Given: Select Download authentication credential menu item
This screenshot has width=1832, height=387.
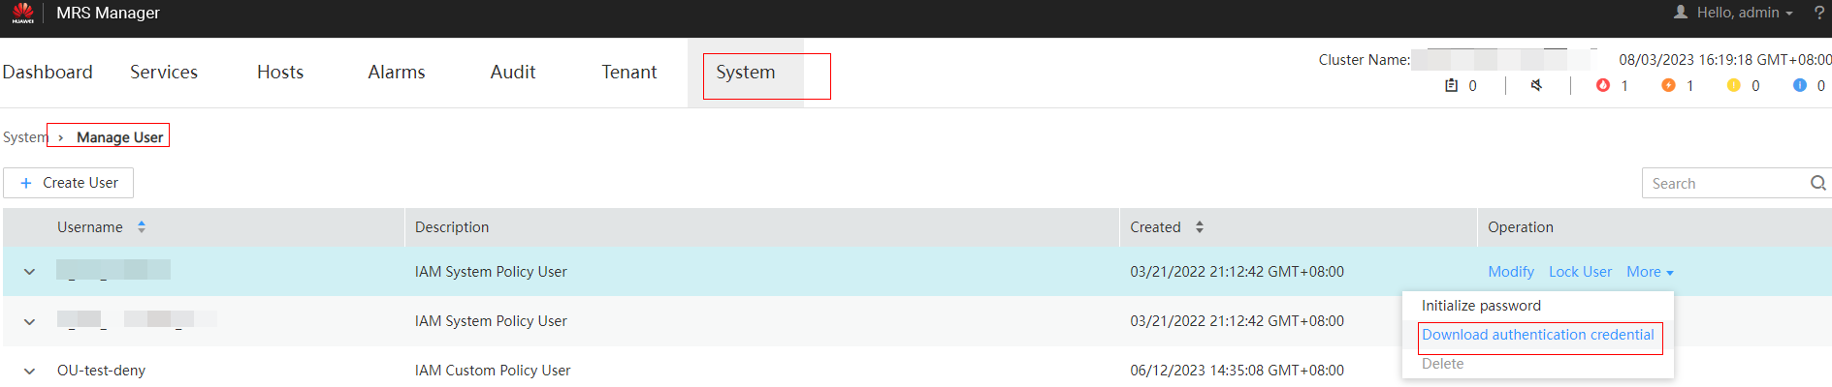Looking at the screenshot, I should (x=1538, y=335).
